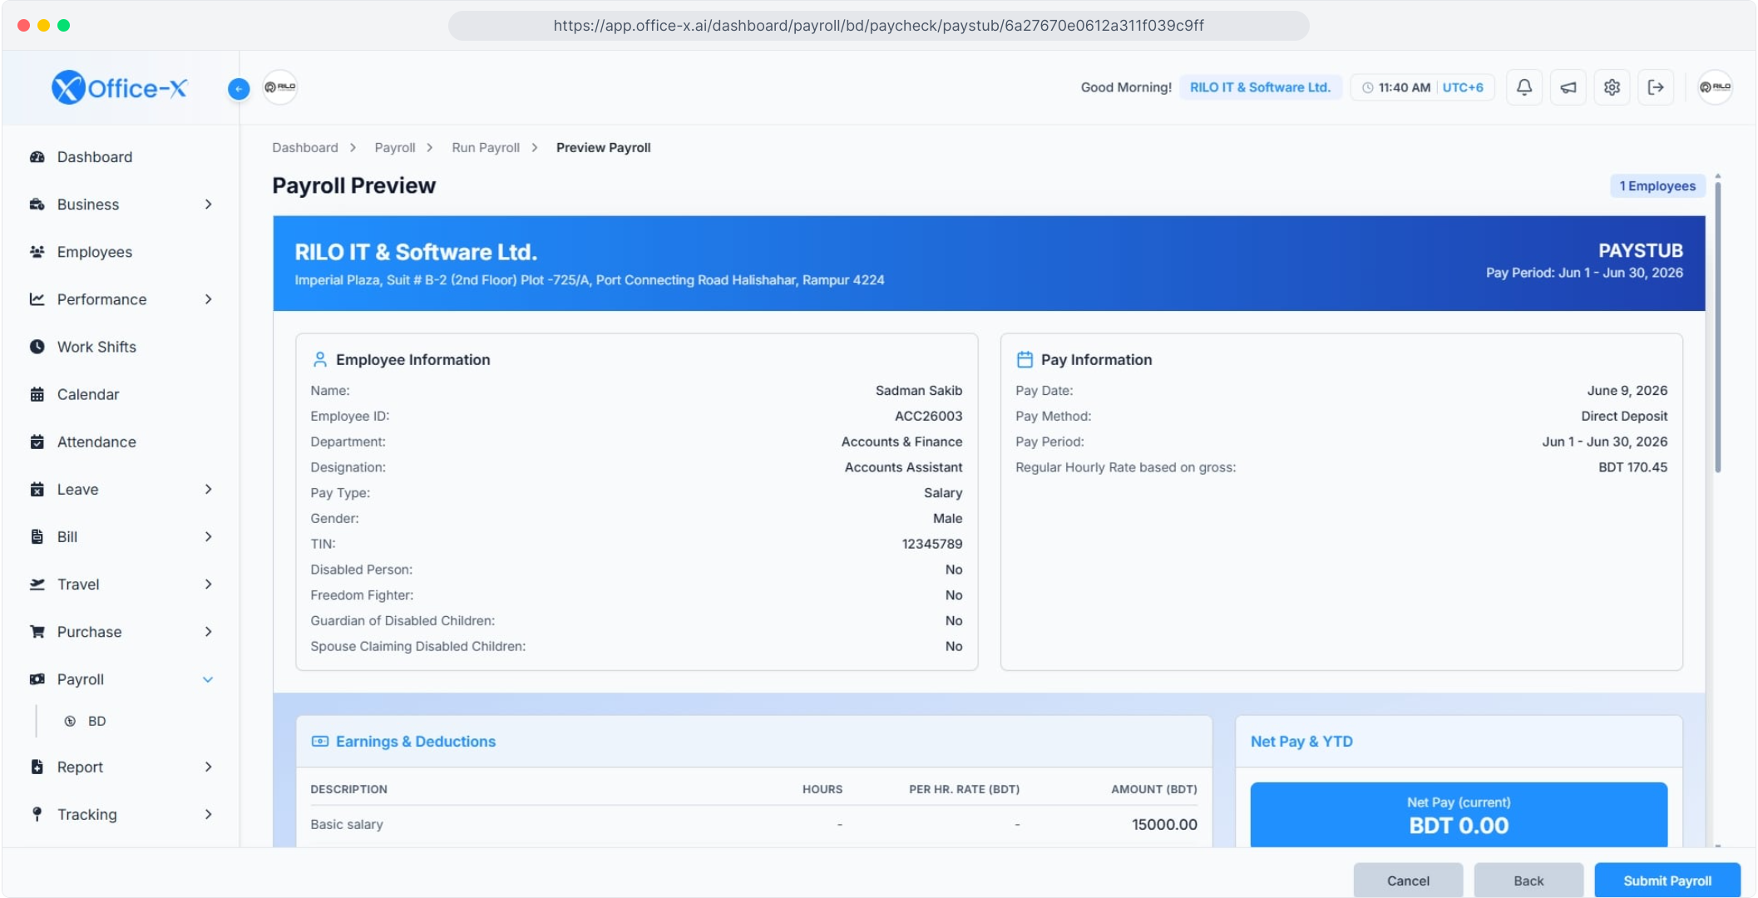Click the logout icon

(x=1656, y=87)
